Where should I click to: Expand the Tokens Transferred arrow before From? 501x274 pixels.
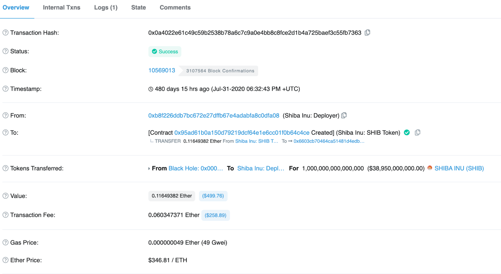coord(149,169)
